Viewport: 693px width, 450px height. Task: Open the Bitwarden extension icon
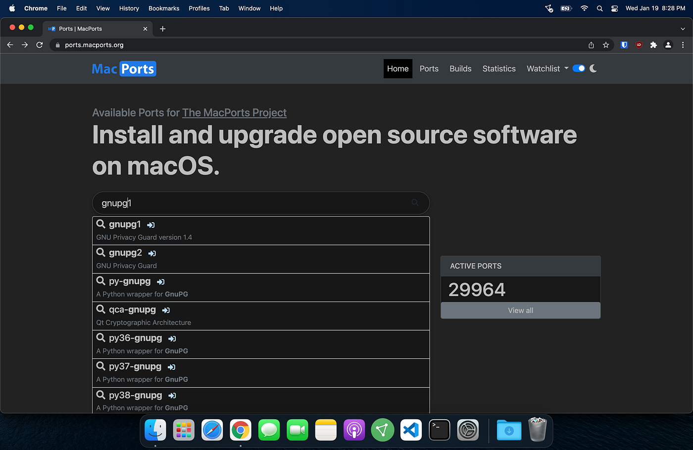(624, 45)
